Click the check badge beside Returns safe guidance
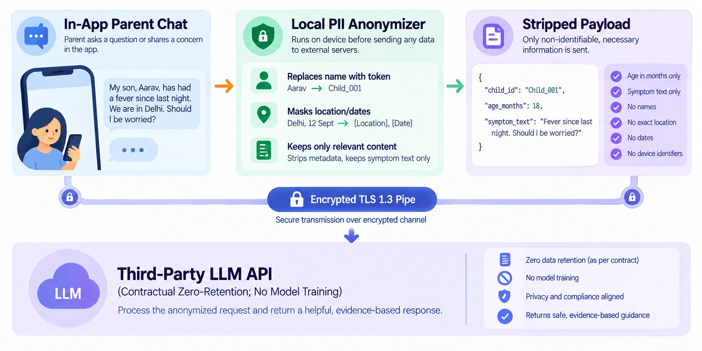The width and height of the screenshot is (702, 351). tap(505, 316)
